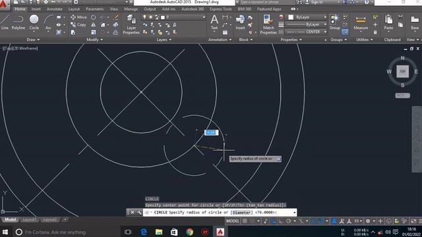Viewport: 422px width, 237px height.
Task: Click the Undo arrow in quick access toolbar
Action: pyautogui.click(x=53, y=2)
